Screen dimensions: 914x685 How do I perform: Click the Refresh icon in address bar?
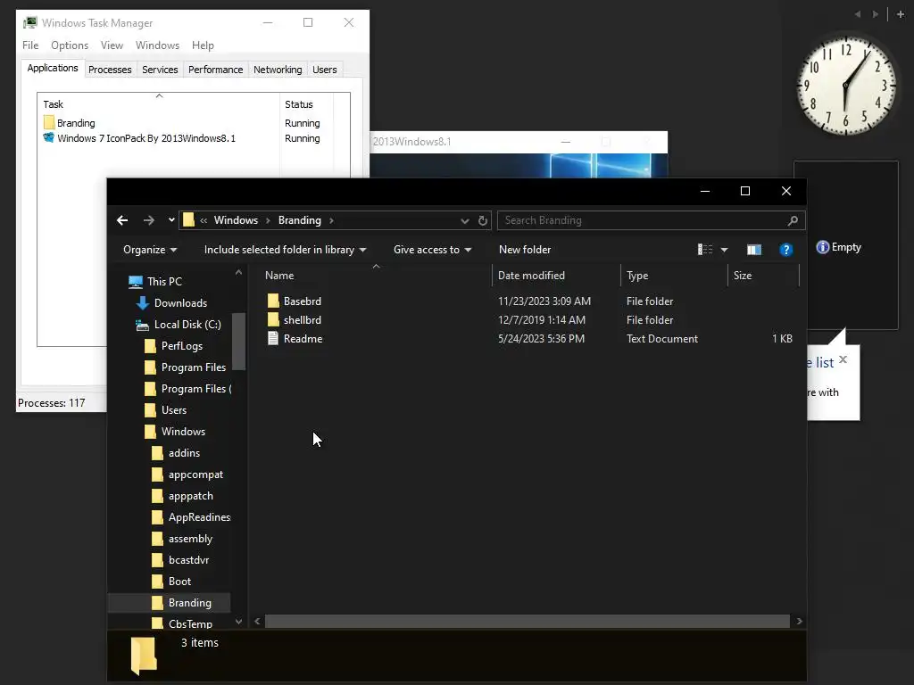482,221
